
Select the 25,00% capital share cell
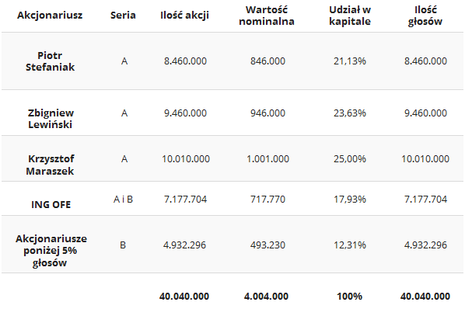[x=350, y=159]
